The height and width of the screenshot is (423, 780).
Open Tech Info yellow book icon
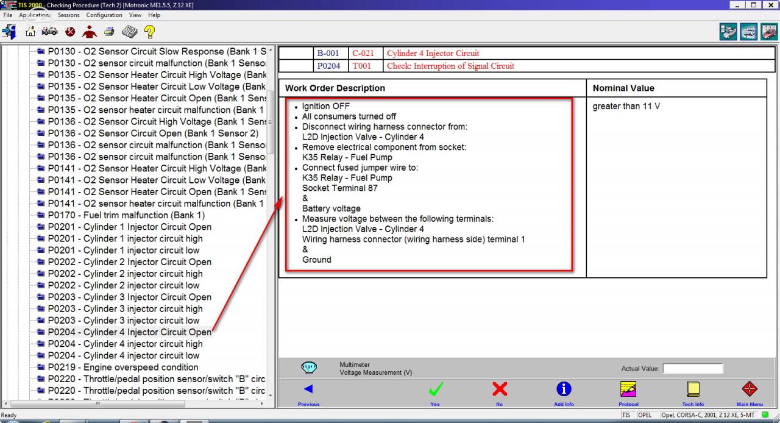pyautogui.click(x=693, y=393)
